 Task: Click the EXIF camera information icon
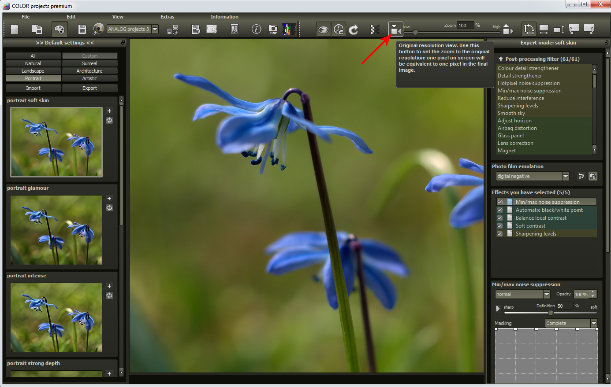[273, 29]
